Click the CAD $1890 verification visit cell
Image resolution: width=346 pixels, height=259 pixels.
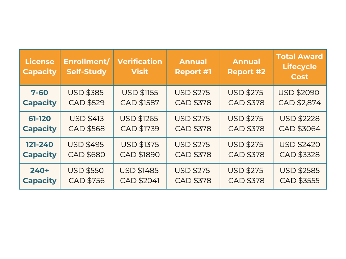click(140, 155)
